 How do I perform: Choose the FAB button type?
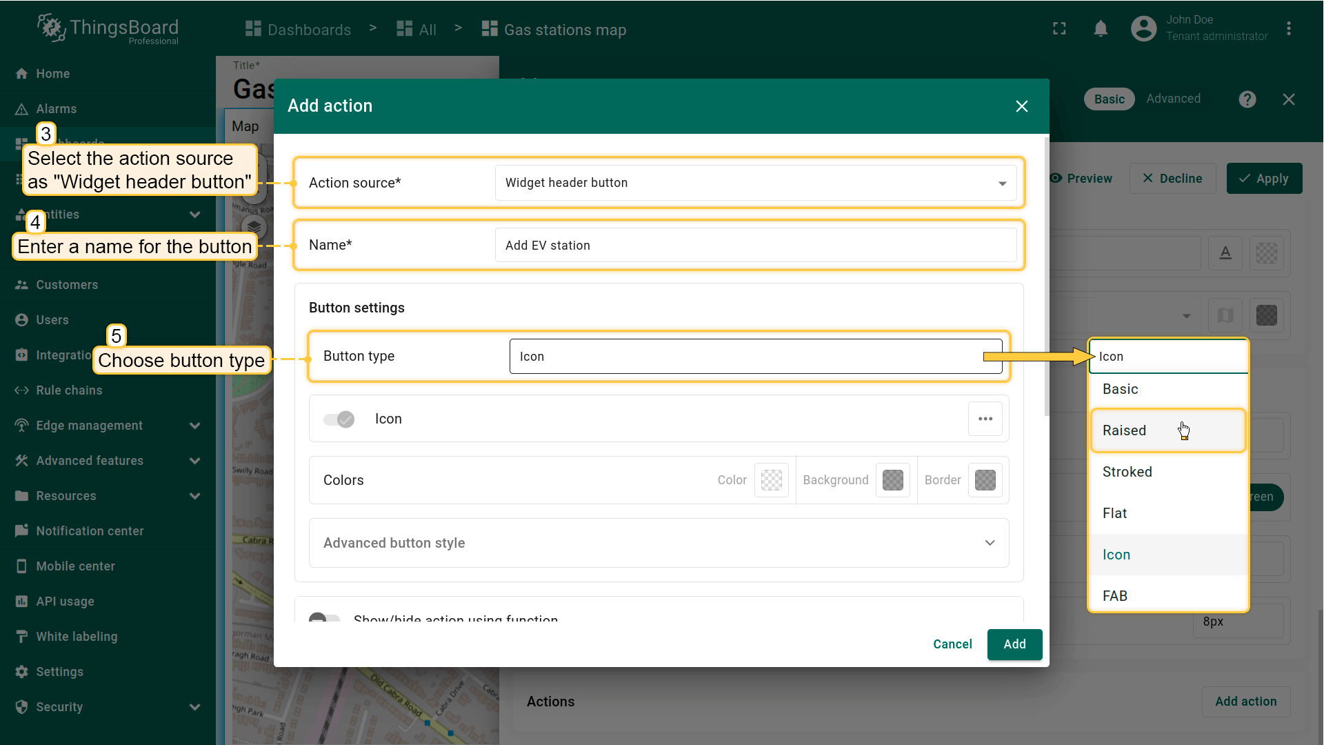point(1115,596)
